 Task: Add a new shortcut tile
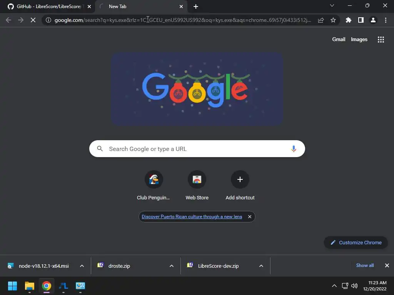[x=240, y=186]
